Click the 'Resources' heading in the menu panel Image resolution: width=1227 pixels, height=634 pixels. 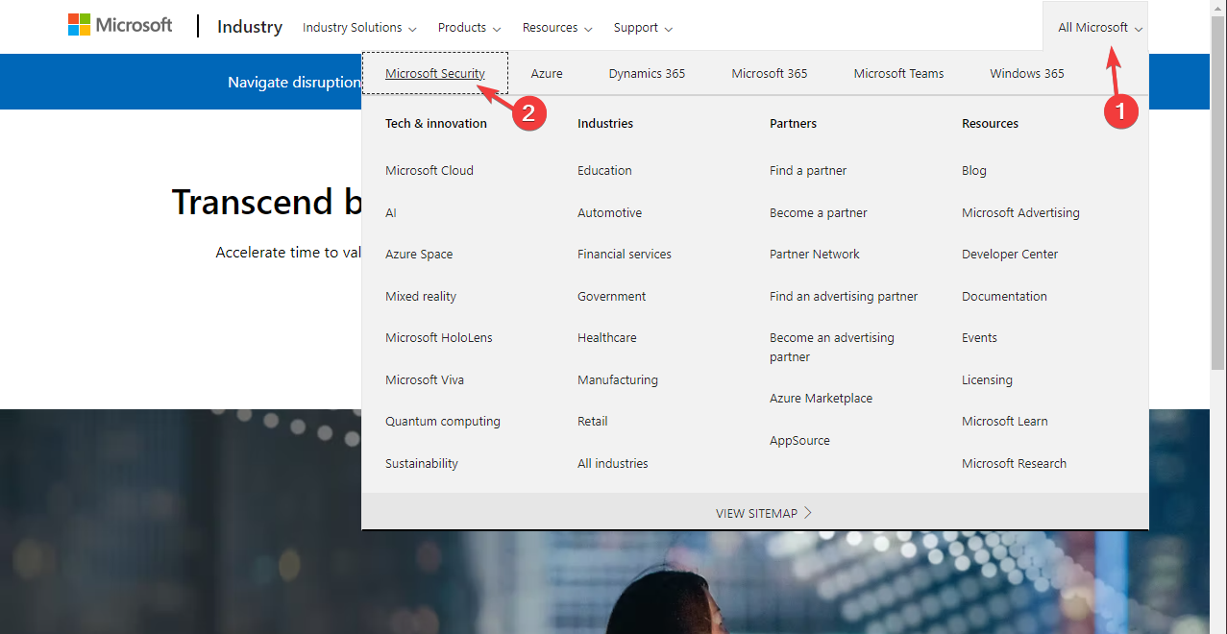pyautogui.click(x=990, y=124)
